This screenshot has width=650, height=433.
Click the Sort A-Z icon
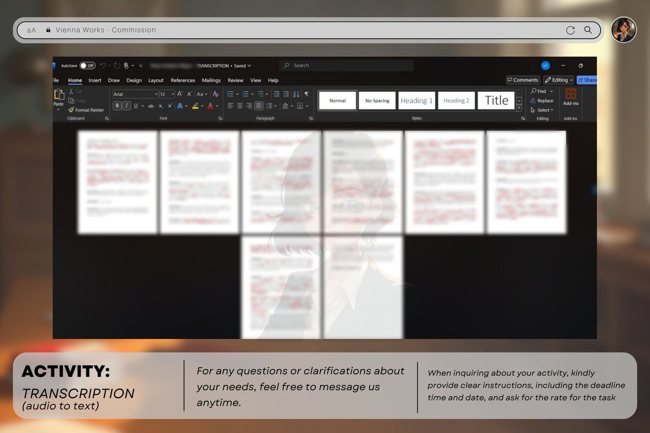coord(296,94)
